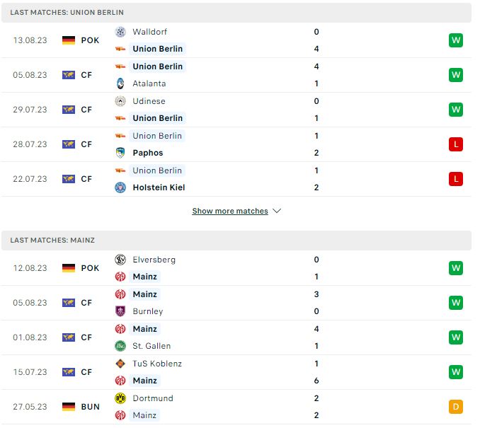Click the TuS Koblenz team icon
This screenshot has height=428, width=480.
(120, 364)
